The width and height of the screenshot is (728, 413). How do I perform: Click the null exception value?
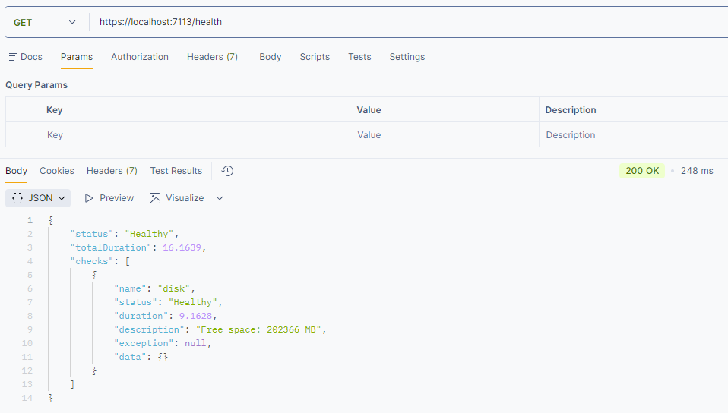(195, 343)
